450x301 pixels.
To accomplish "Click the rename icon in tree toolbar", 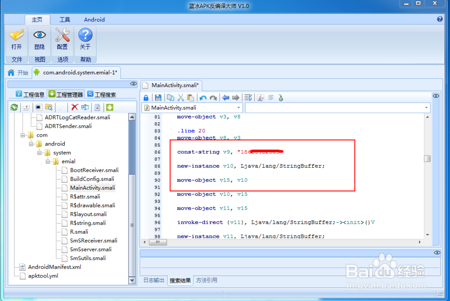I will coord(85,107).
